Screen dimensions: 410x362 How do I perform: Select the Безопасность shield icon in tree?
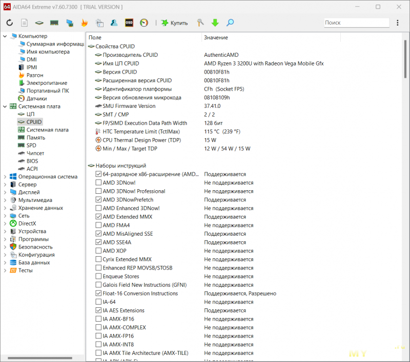click(13, 247)
